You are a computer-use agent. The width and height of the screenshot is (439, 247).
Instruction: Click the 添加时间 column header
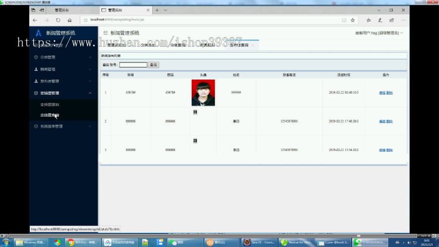pos(343,75)
